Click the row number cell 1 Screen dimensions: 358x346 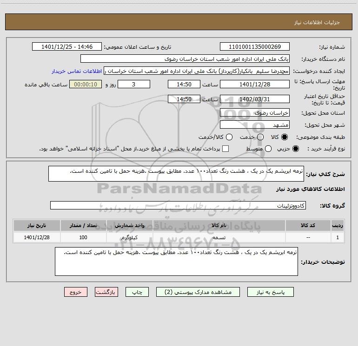pos(338,237)
